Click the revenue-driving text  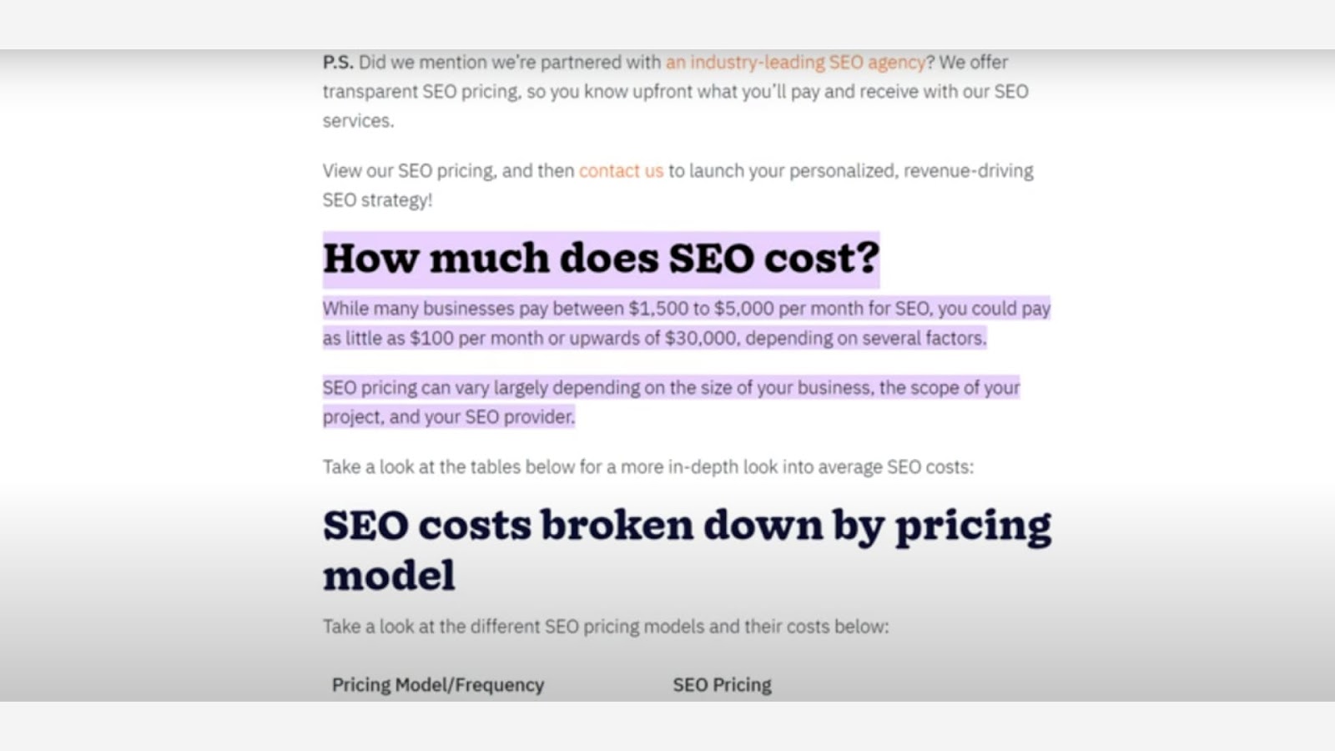point(968,171)
